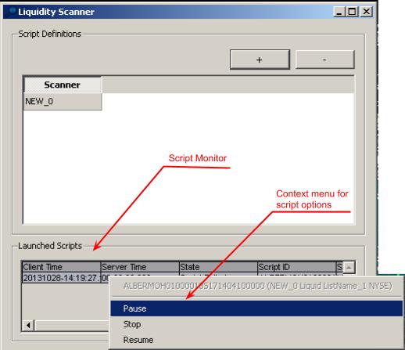
Task: Remove a script definition with minus button
Action: point(325,60)
